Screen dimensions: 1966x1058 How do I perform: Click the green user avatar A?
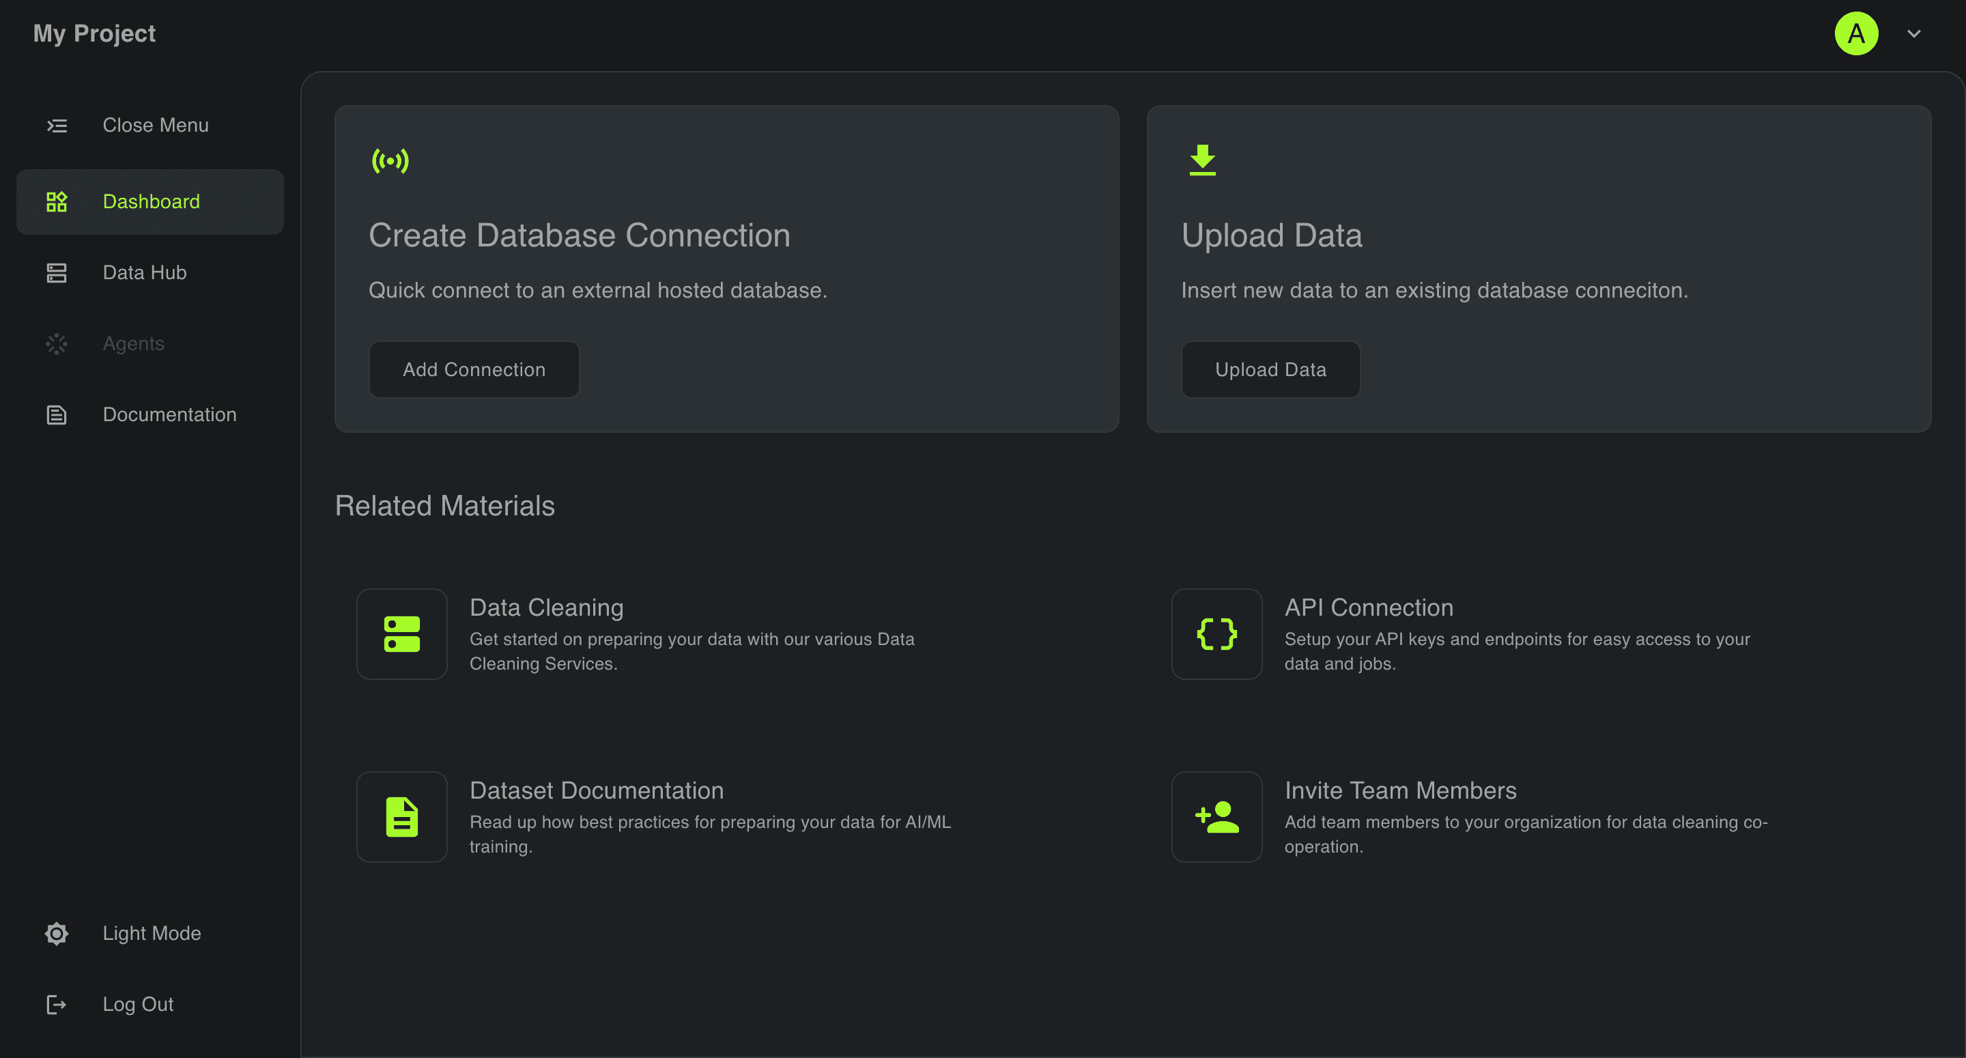click(1856, 33)
